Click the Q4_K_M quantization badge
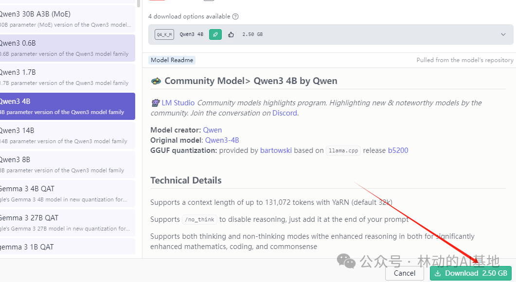Viewport: 516px width, 282px height. [164, 34]
